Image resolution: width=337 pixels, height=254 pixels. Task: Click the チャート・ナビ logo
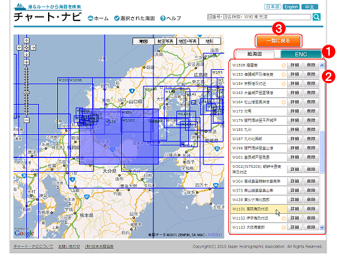point(48,13)
